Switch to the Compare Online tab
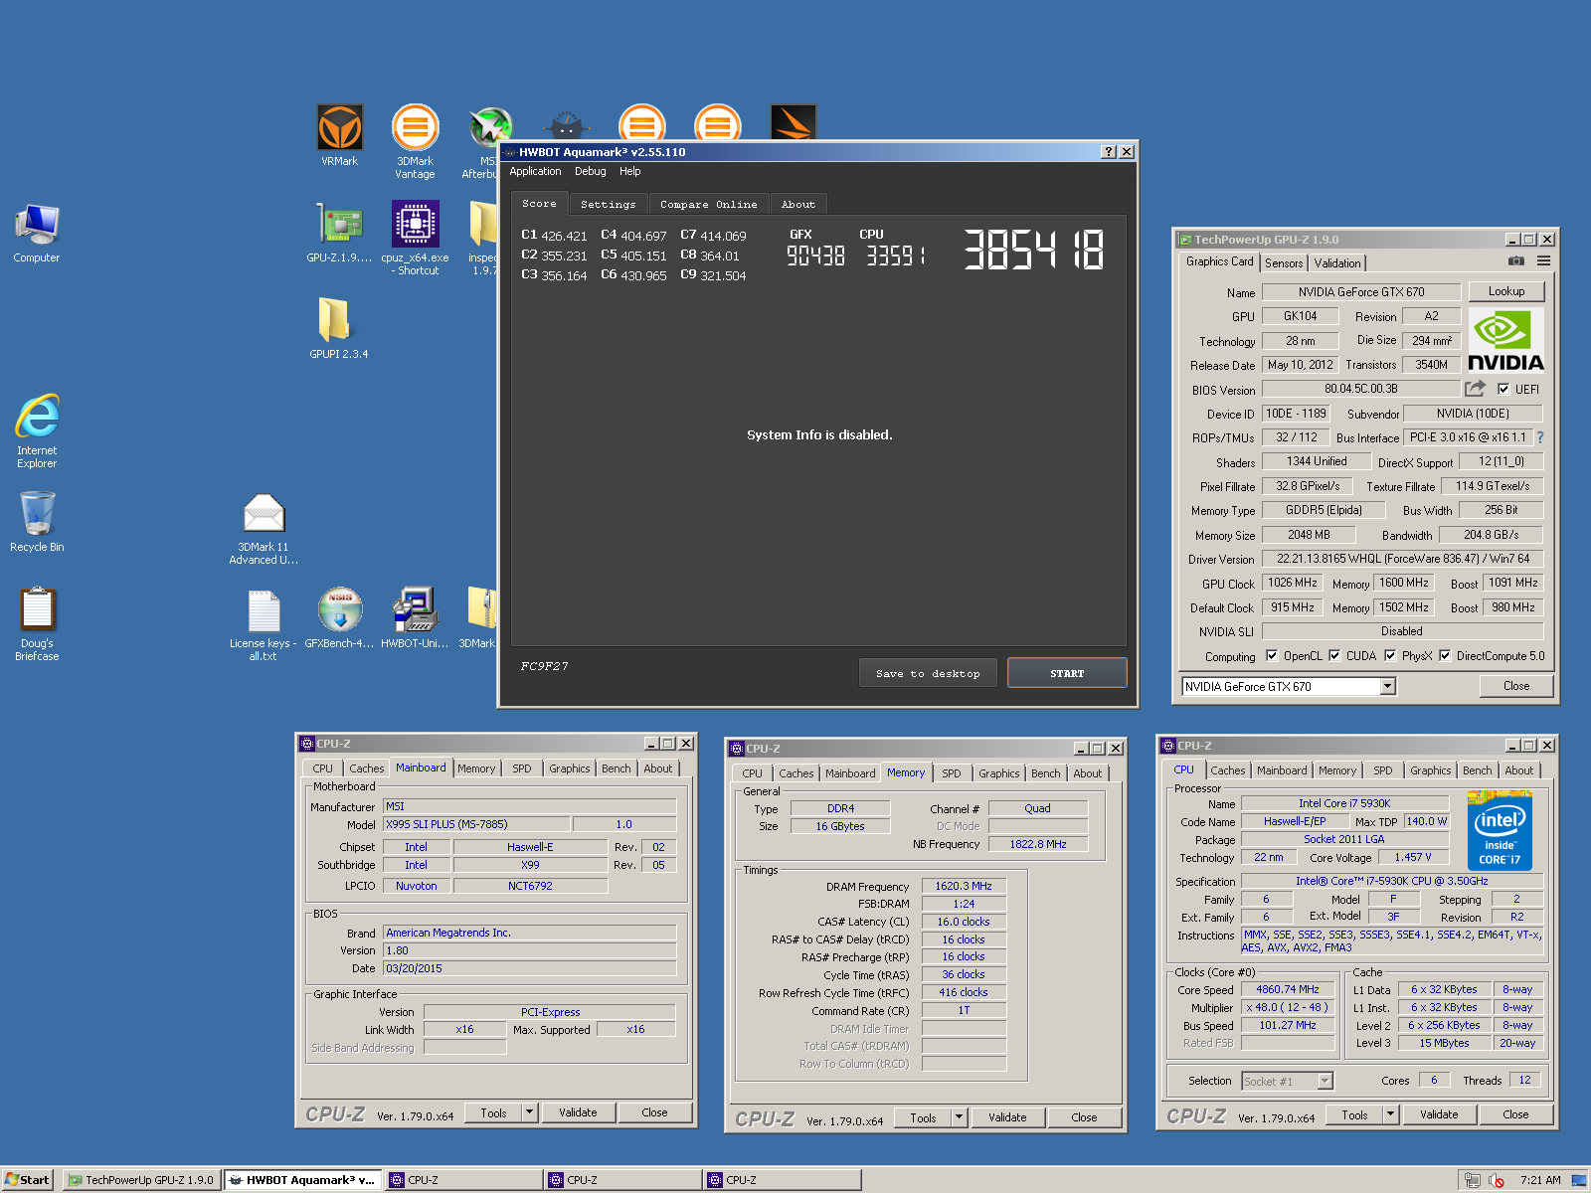 pos(708,204)
